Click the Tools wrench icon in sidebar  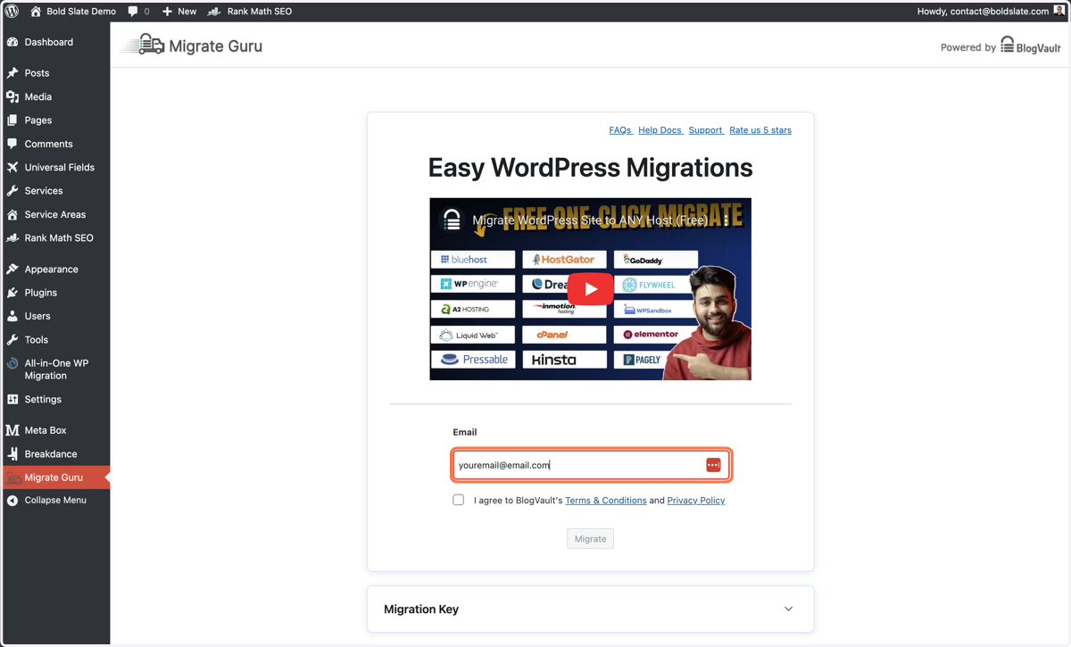(x=12, y=340)
